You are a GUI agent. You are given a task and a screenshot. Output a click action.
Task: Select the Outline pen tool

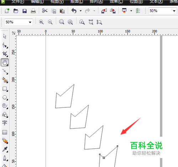[5, 158]
